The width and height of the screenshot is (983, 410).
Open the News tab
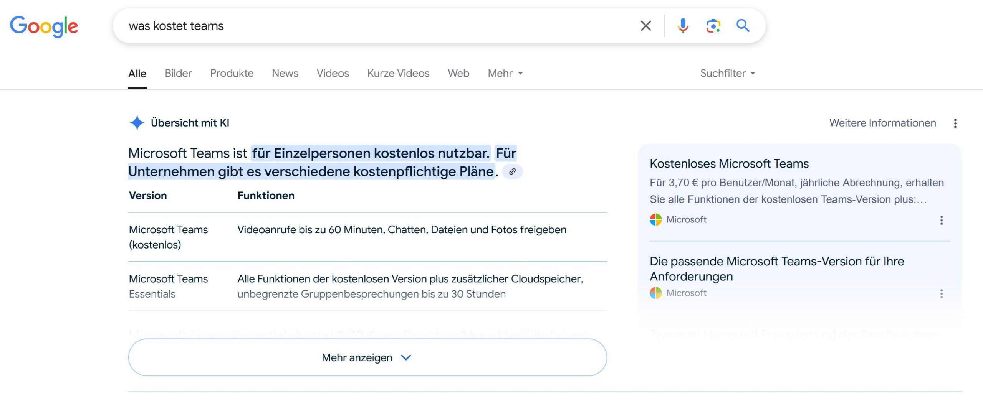(285, 73)
